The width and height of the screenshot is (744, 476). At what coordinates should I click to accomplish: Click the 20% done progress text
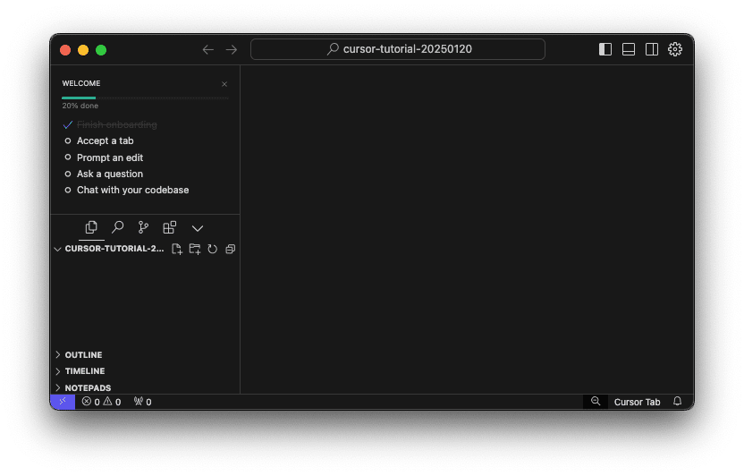80,106
